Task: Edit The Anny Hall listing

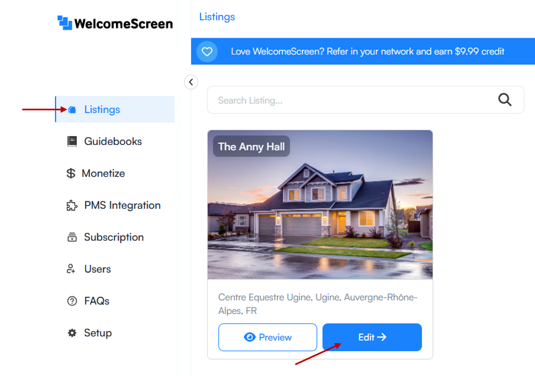Action: pos(372,337)
